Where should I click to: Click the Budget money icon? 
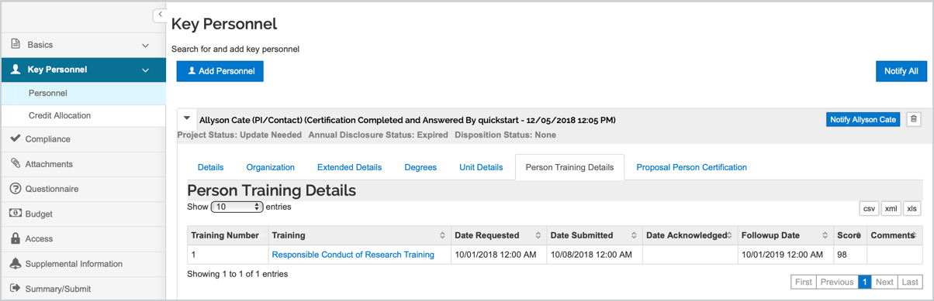(x=16, y=213)
